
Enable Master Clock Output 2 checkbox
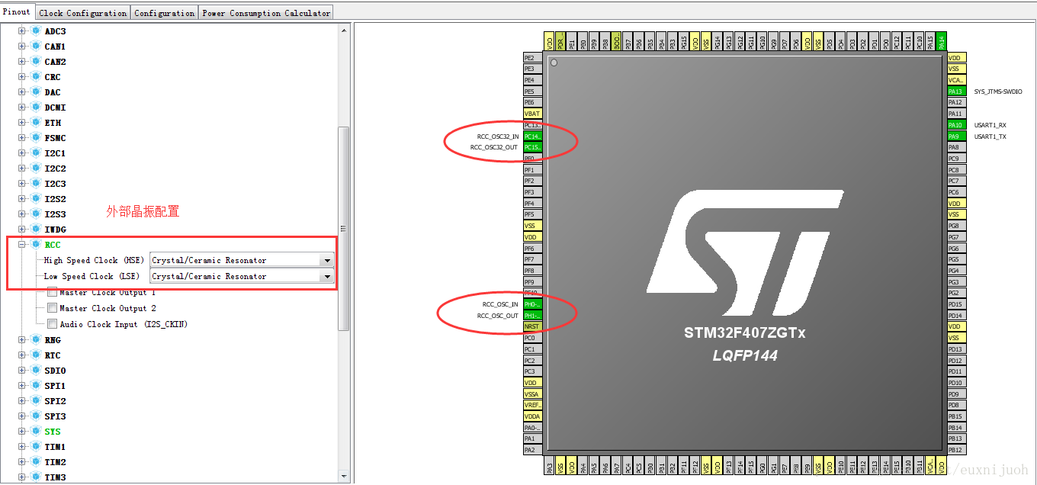pyautogui.click(x=52, y=308)
